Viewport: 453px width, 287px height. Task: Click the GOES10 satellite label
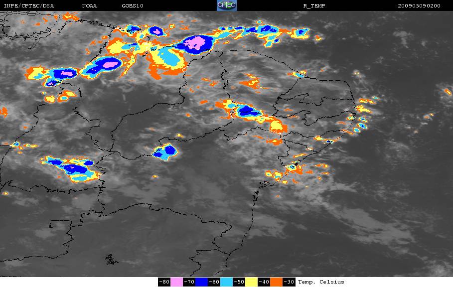pos(133,6)
